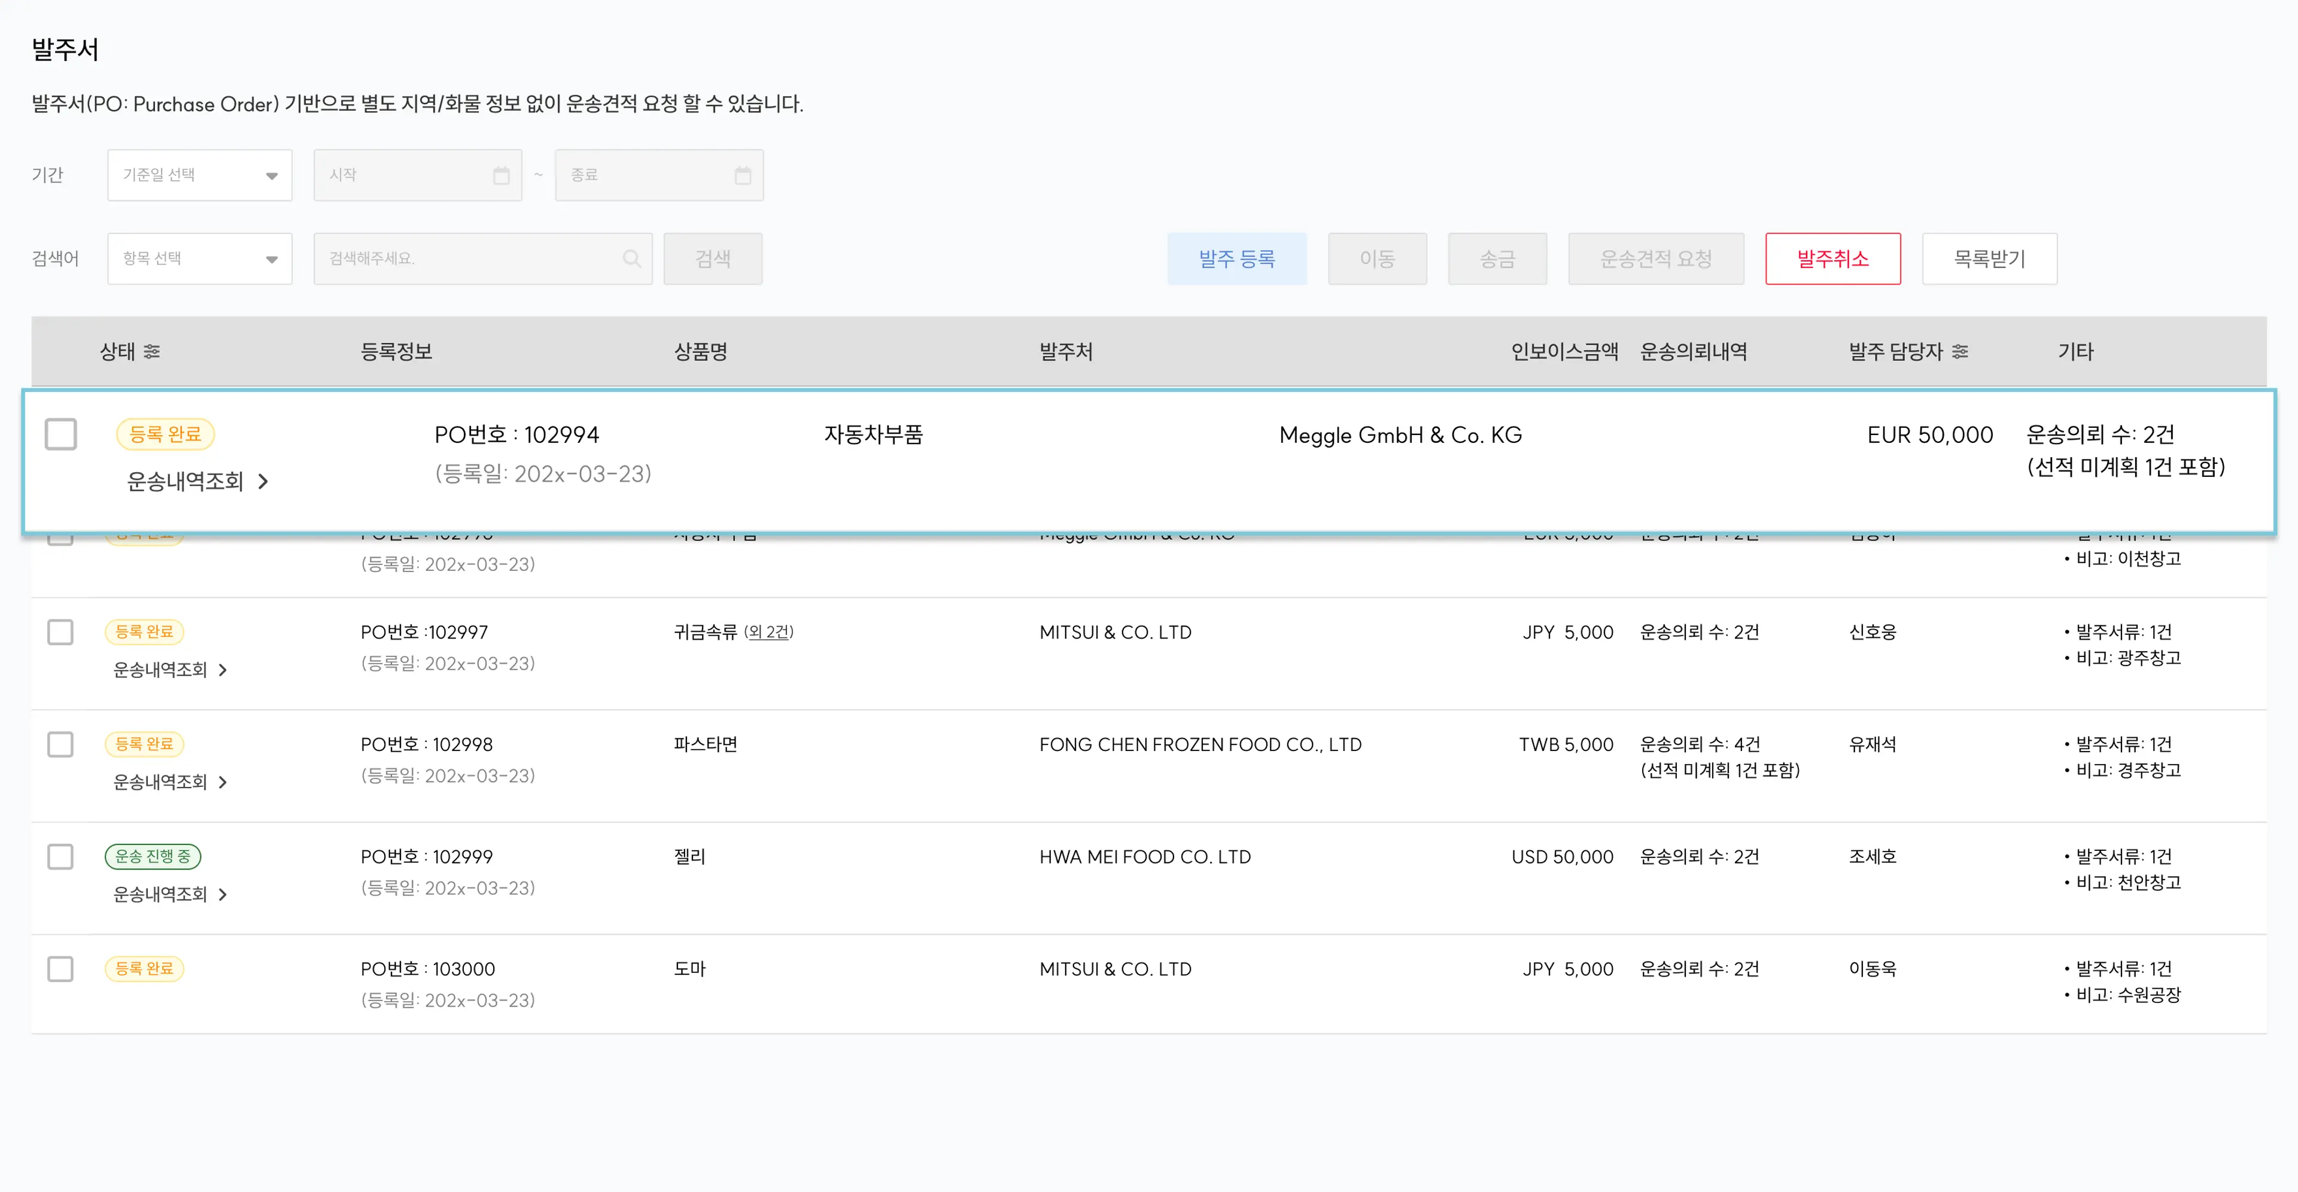The image size is (2298, 1192).
Task: Click 운송의뢰 수: 4건 for PO 102998
Action: 1700,745
